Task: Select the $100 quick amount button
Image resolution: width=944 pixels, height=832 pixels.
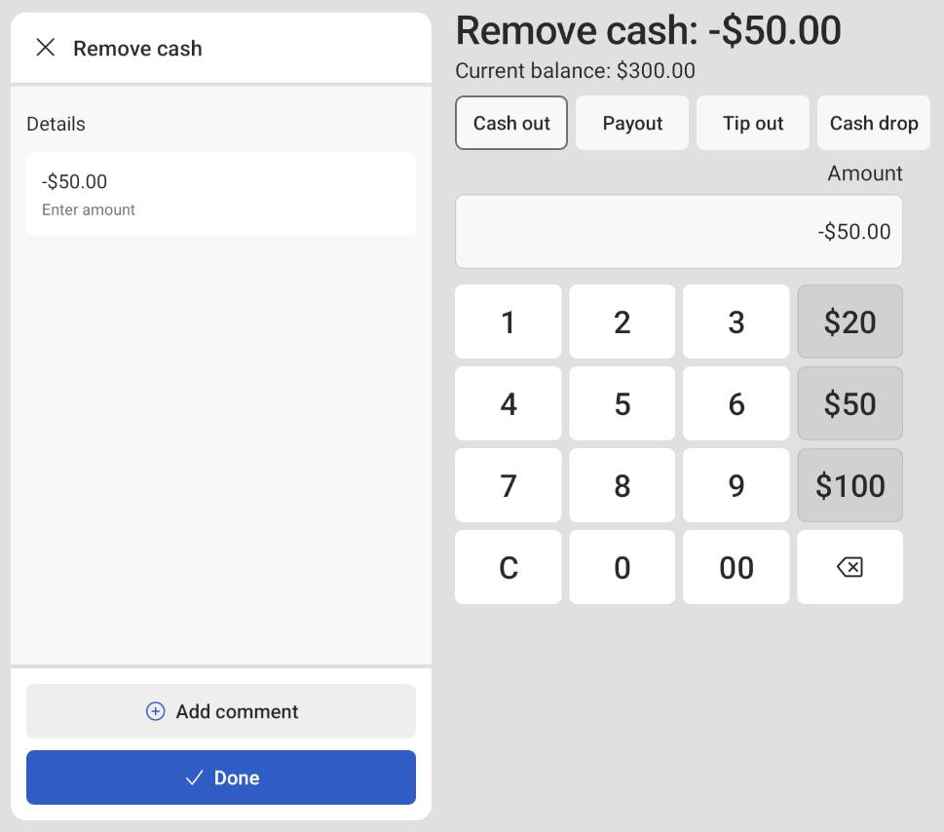Action: click(x=850, y=486)
